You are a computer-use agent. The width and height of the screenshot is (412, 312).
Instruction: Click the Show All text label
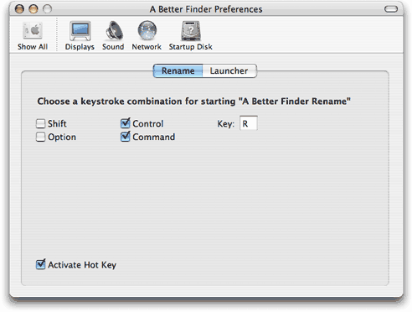(x=33, y=47)
